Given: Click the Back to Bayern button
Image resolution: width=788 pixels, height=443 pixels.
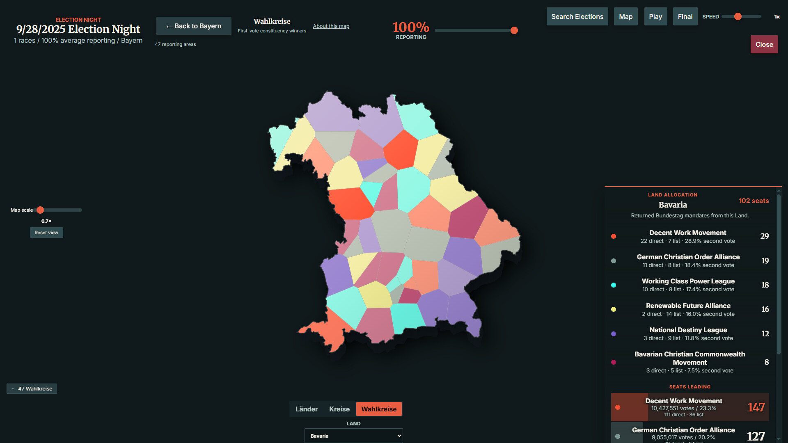Looking at the screenshot, I should (x=194, y=26).
